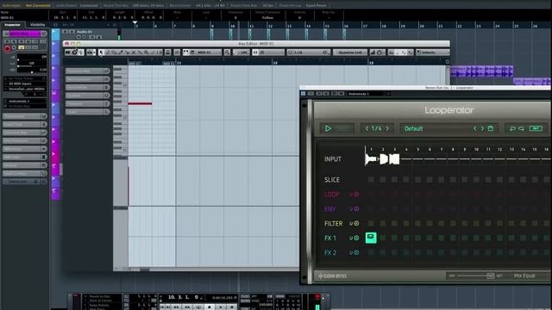
Task: Go to next Looperator preset arrow
Action: [482, 128]
